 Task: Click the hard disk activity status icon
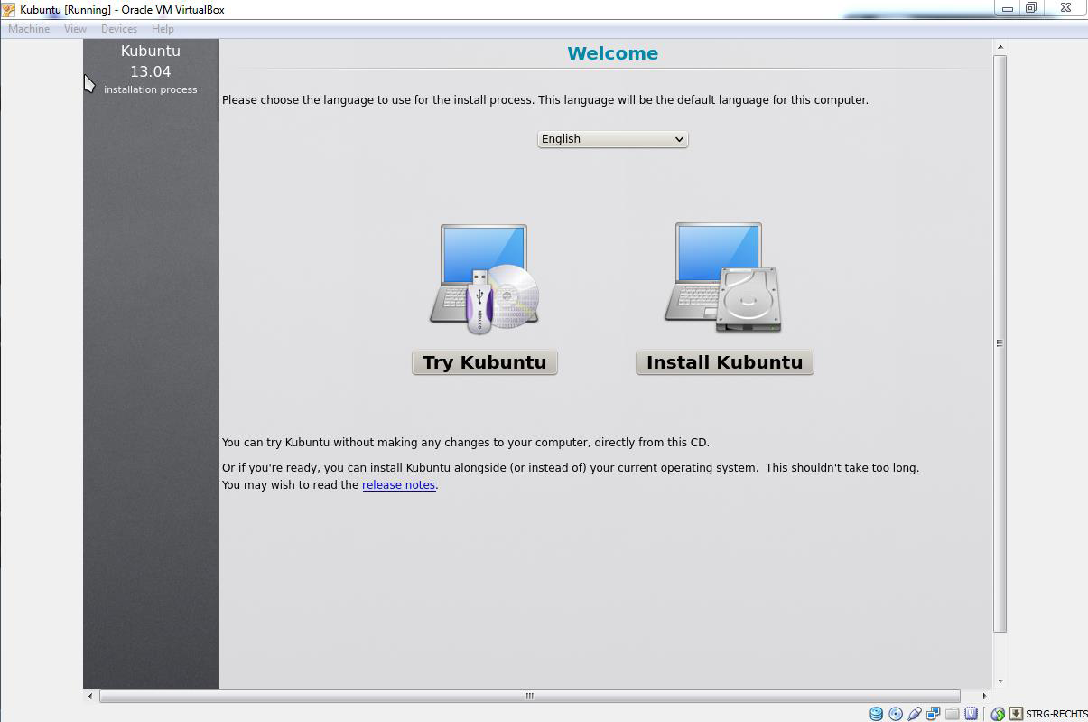[x=876, y=714]
